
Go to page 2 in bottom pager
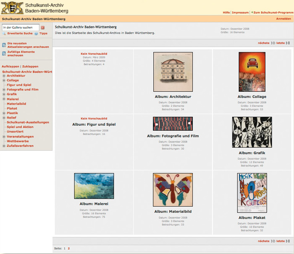(69, 249)
